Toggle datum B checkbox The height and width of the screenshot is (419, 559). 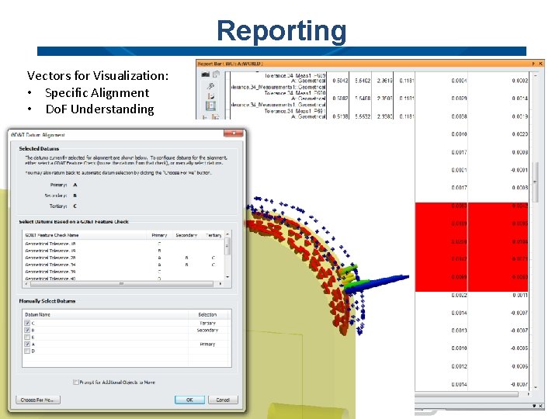pos(27,331)
